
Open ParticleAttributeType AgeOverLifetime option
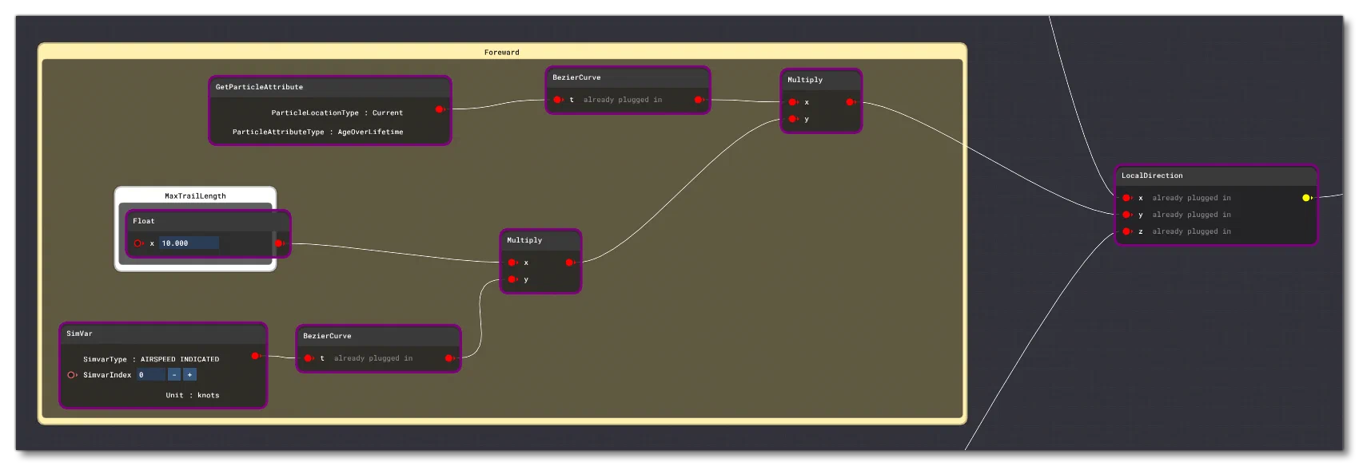point(370,132)
